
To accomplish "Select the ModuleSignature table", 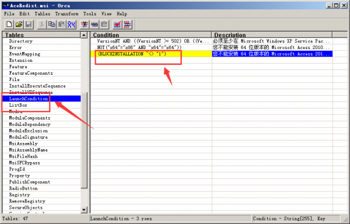I will pos(29,137).
